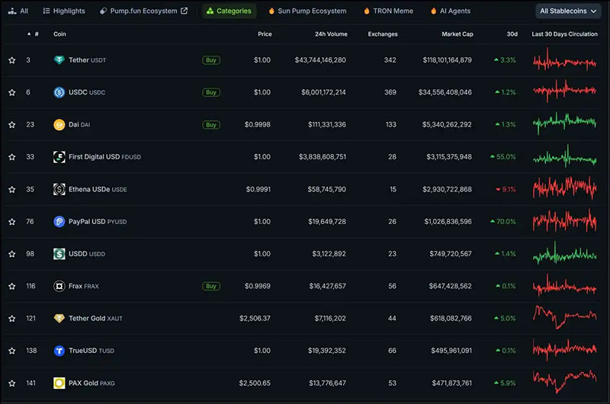Sort coins by Market Cap header
This screenshot has height=404, width=610.
[457, 34]
